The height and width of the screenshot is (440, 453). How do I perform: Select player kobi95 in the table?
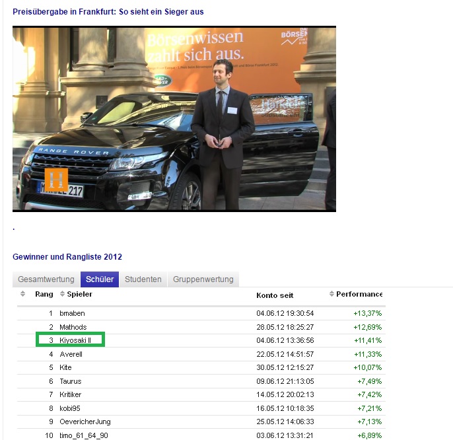[x=70, y=408]
